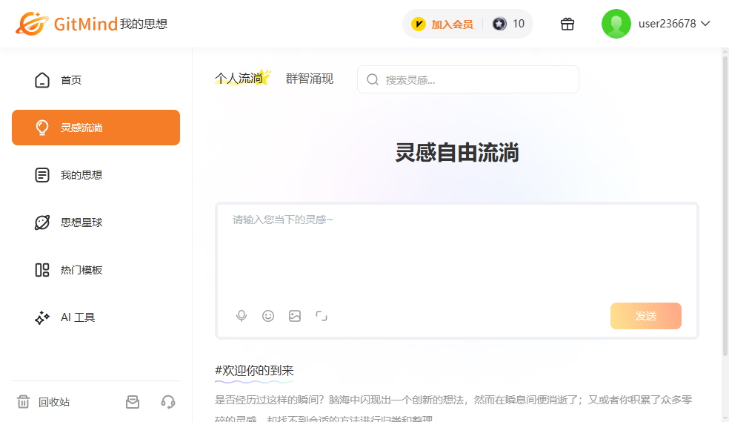Click the 我的思想 header text beside logo
This screenshot has height=422, width=729.
(x=144, y=24)
